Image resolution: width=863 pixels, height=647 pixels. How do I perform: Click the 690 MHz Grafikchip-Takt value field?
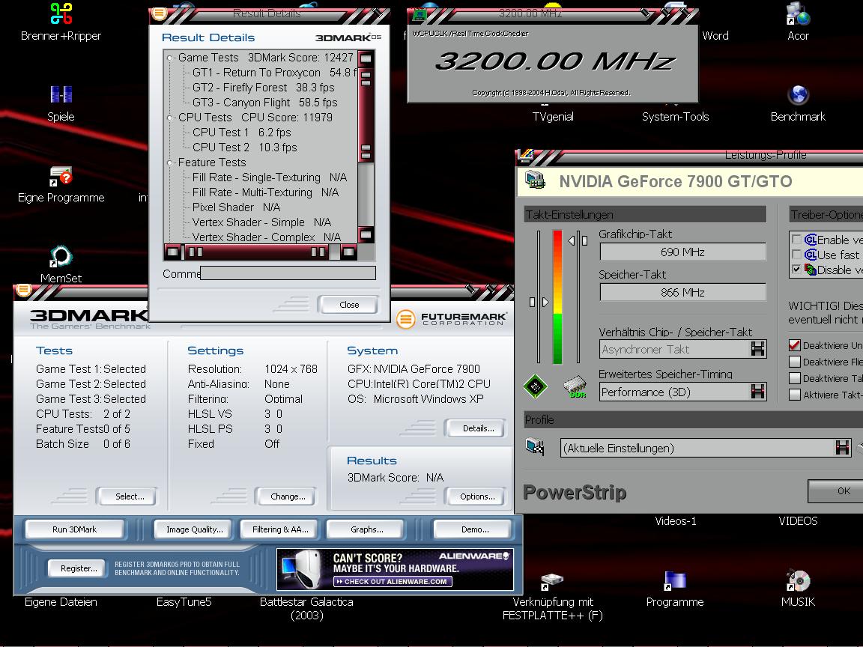[x=682, y=252]
